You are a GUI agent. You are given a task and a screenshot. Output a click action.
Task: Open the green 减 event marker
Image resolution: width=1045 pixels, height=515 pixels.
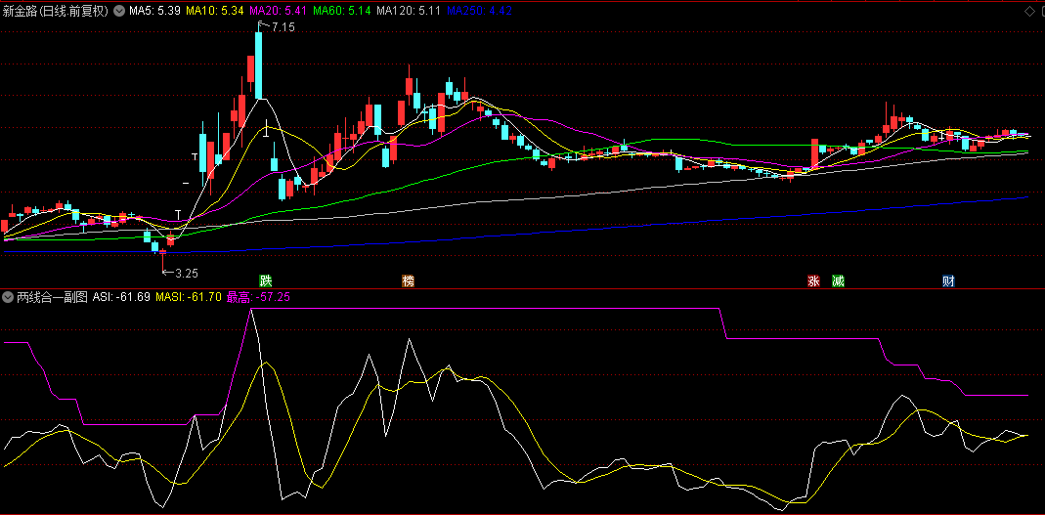[x=838, y=280]
